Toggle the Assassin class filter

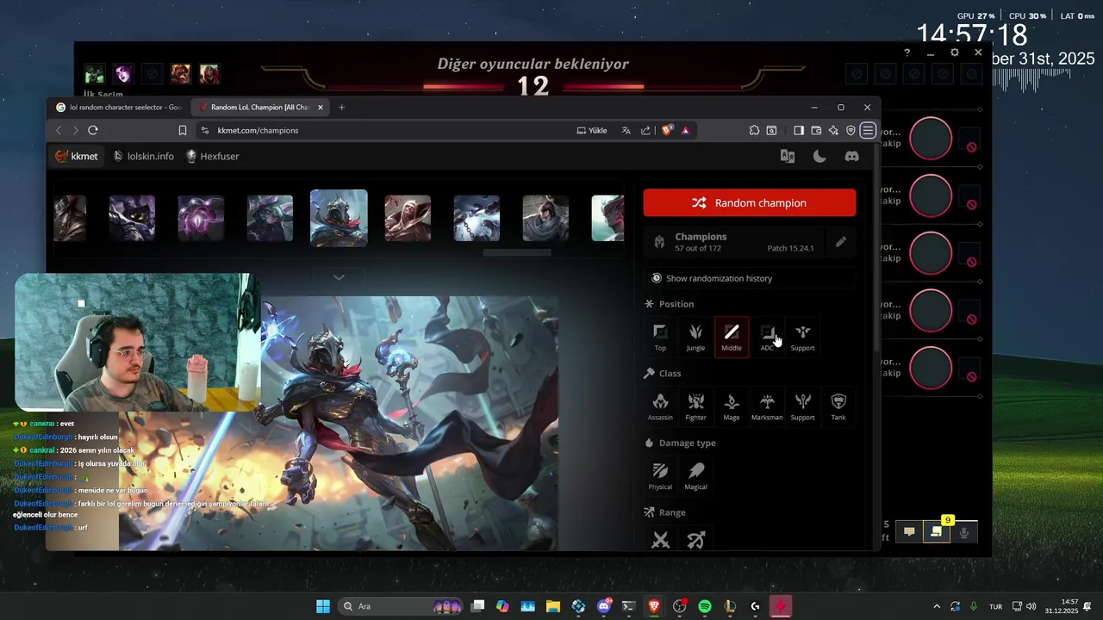pyautogui.click(x=660, y=406)
